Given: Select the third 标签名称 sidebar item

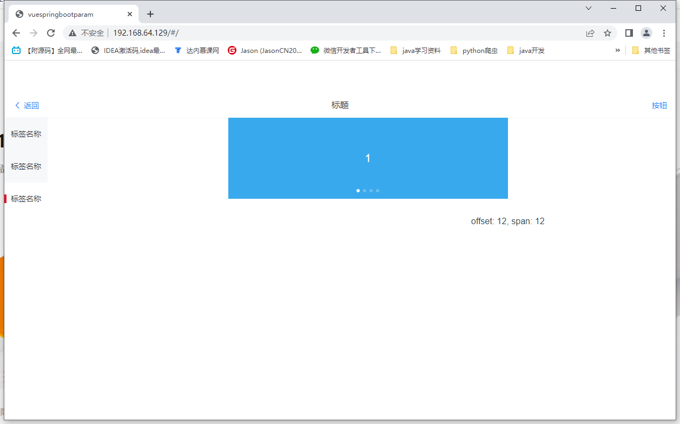Looking at the screenshot, I should pyautogui.click(x=26, y=199).
